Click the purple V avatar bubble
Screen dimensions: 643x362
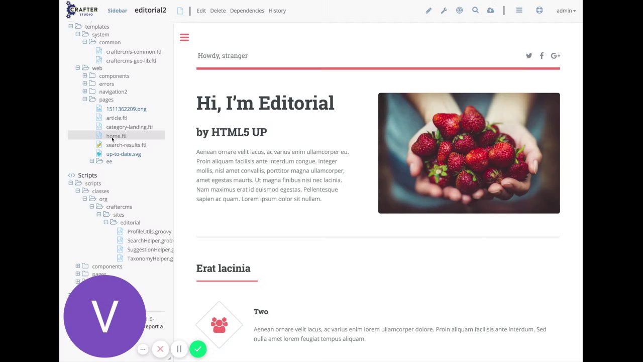pyautogui.click(x=104, y=316)
